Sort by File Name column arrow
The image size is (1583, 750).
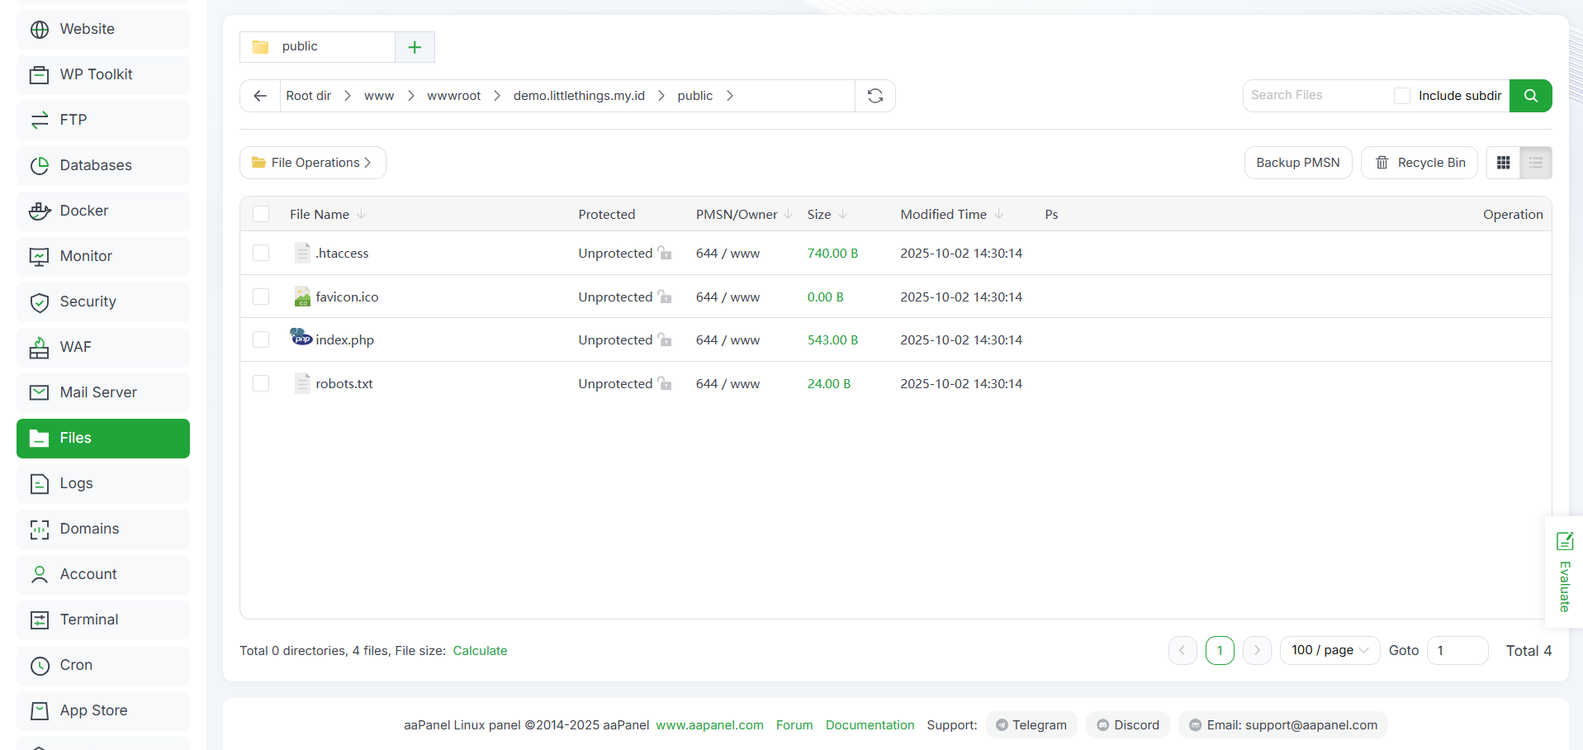click(362, 214)
